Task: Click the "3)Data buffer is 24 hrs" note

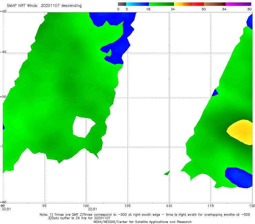Action: 79,218
